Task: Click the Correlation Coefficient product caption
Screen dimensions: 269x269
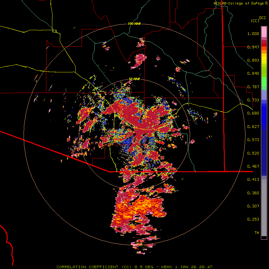Action: pos(134,267)
